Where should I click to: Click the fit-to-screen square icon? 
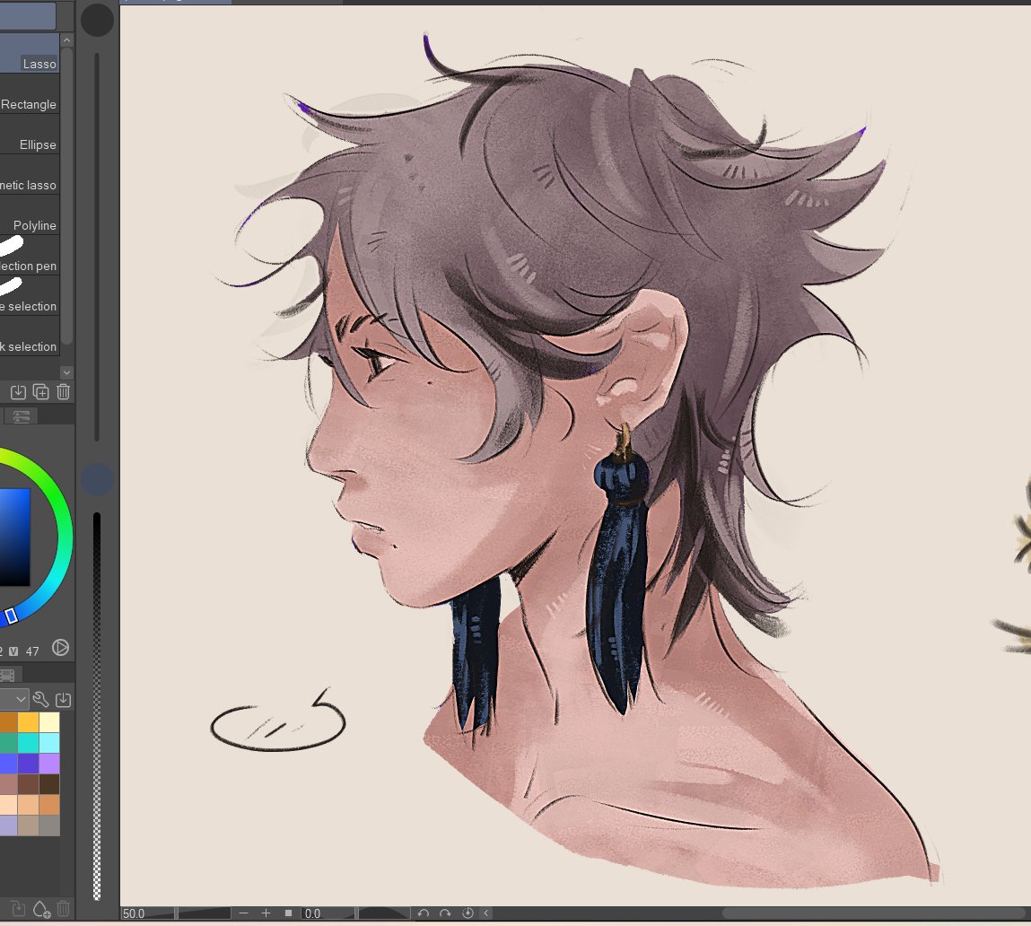pos(288,913)
